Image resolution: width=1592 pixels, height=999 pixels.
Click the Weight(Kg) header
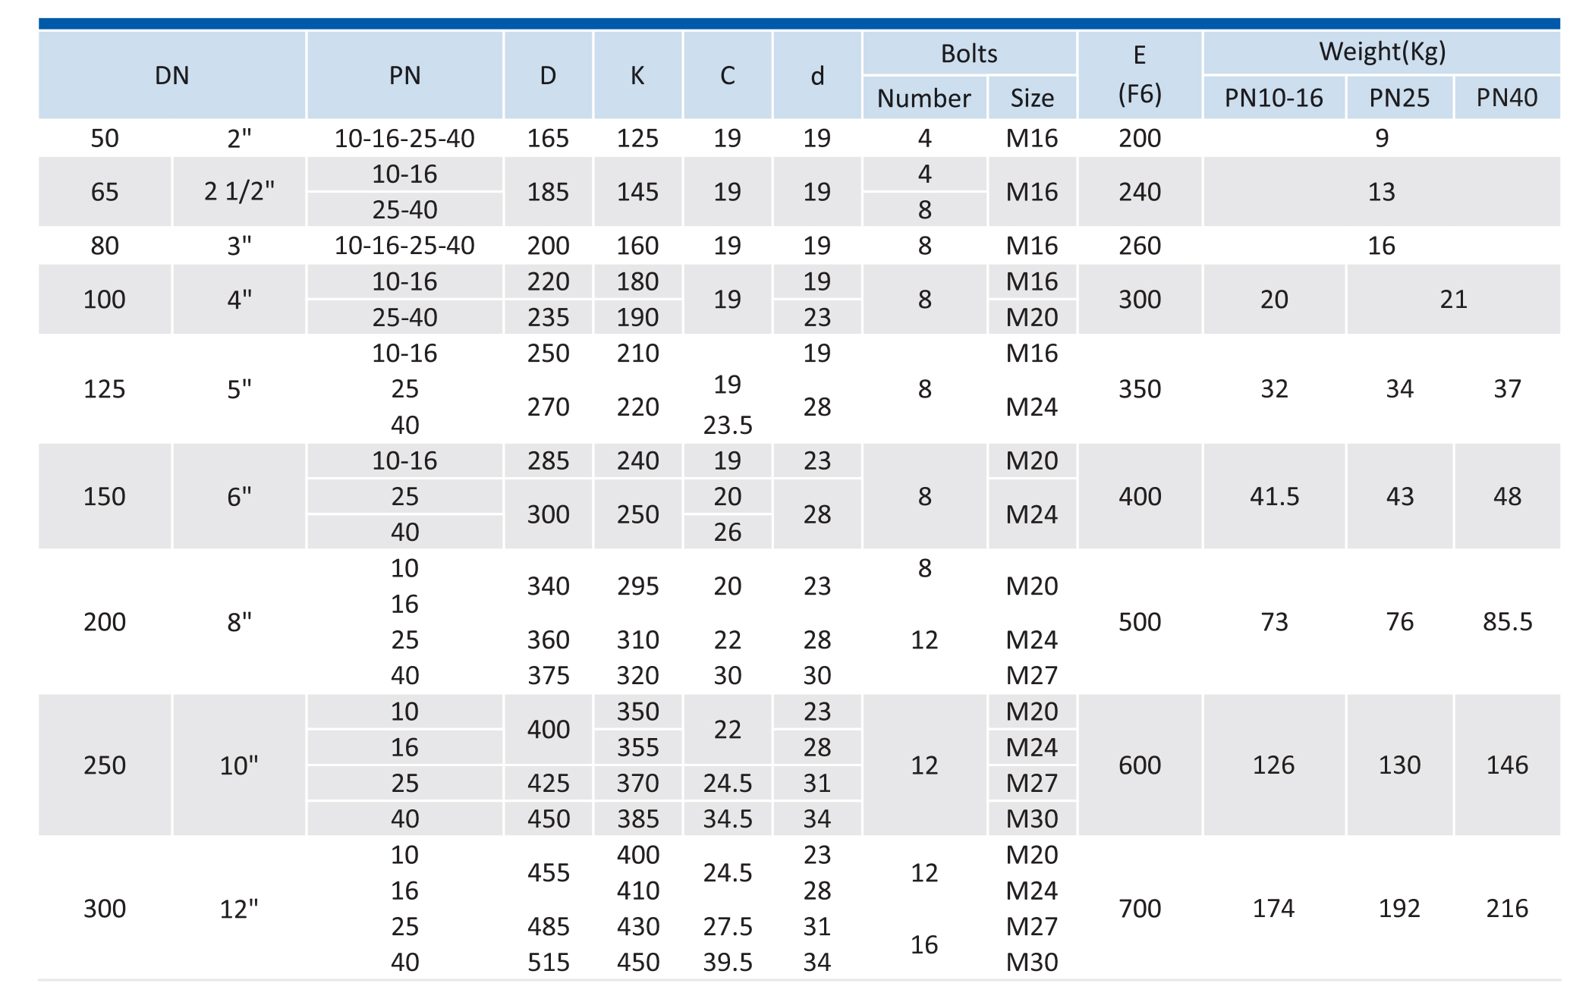tap(1382, 52)
